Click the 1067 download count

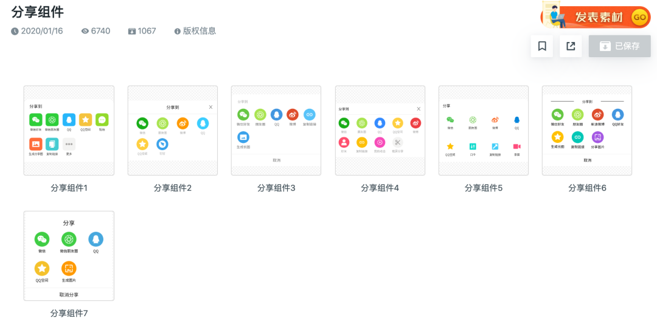(x=147, y=31)
